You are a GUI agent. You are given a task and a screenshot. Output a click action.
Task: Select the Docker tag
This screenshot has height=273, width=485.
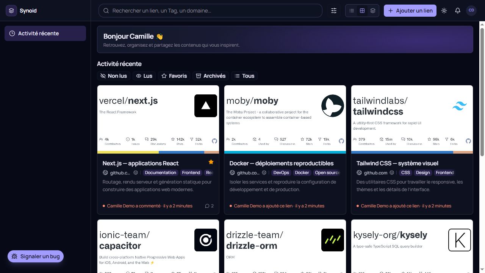pos(302,173)
